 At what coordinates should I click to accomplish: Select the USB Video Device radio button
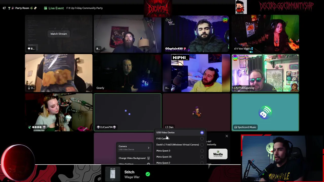point(202,132)
